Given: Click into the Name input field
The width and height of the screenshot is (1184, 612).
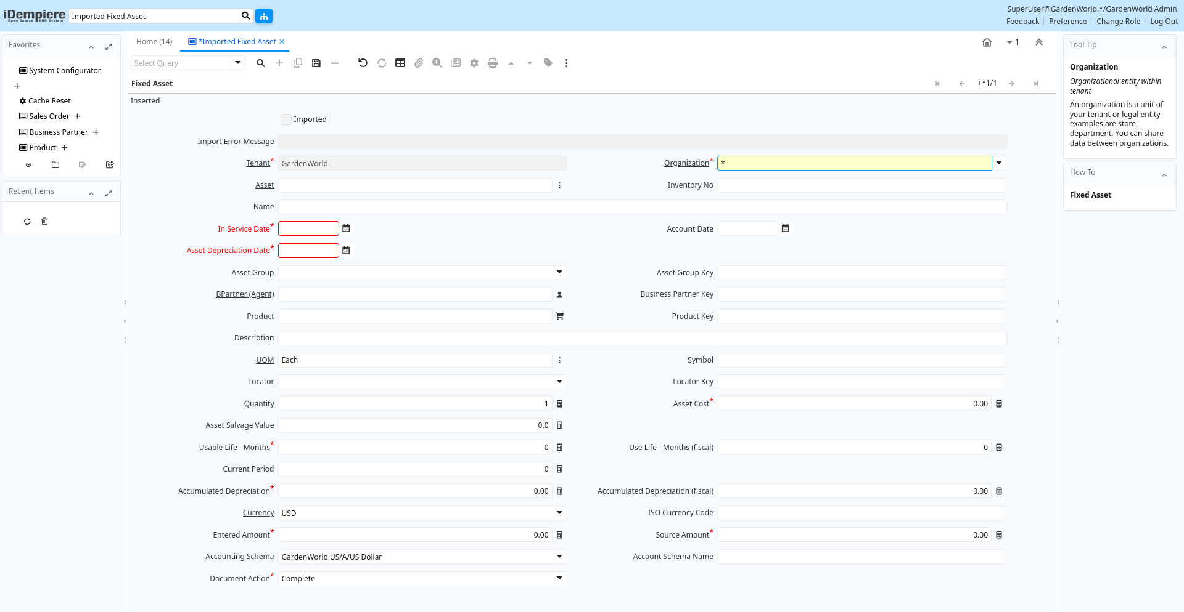Looking at the screenshot, I should [x=642, y=207].
